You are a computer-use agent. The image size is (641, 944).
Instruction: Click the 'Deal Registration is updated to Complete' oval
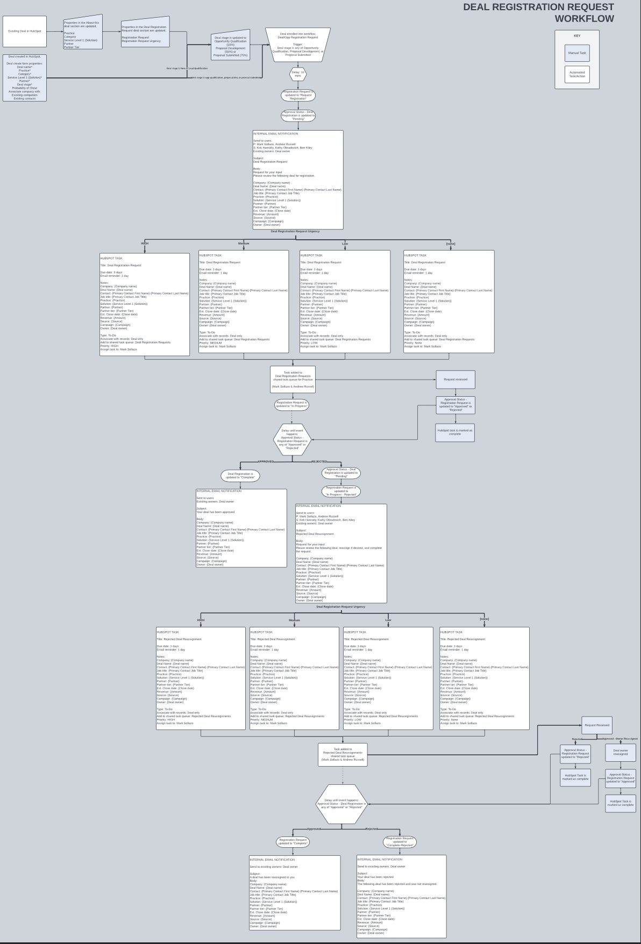click(240, 476)
